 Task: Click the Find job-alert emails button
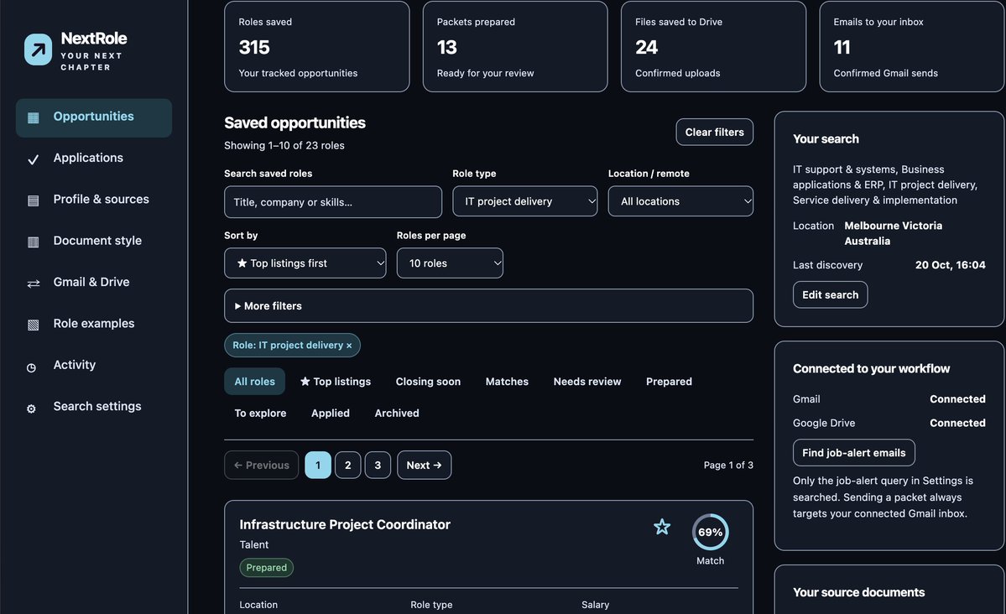pyautogui.click(x=854, y=453)
